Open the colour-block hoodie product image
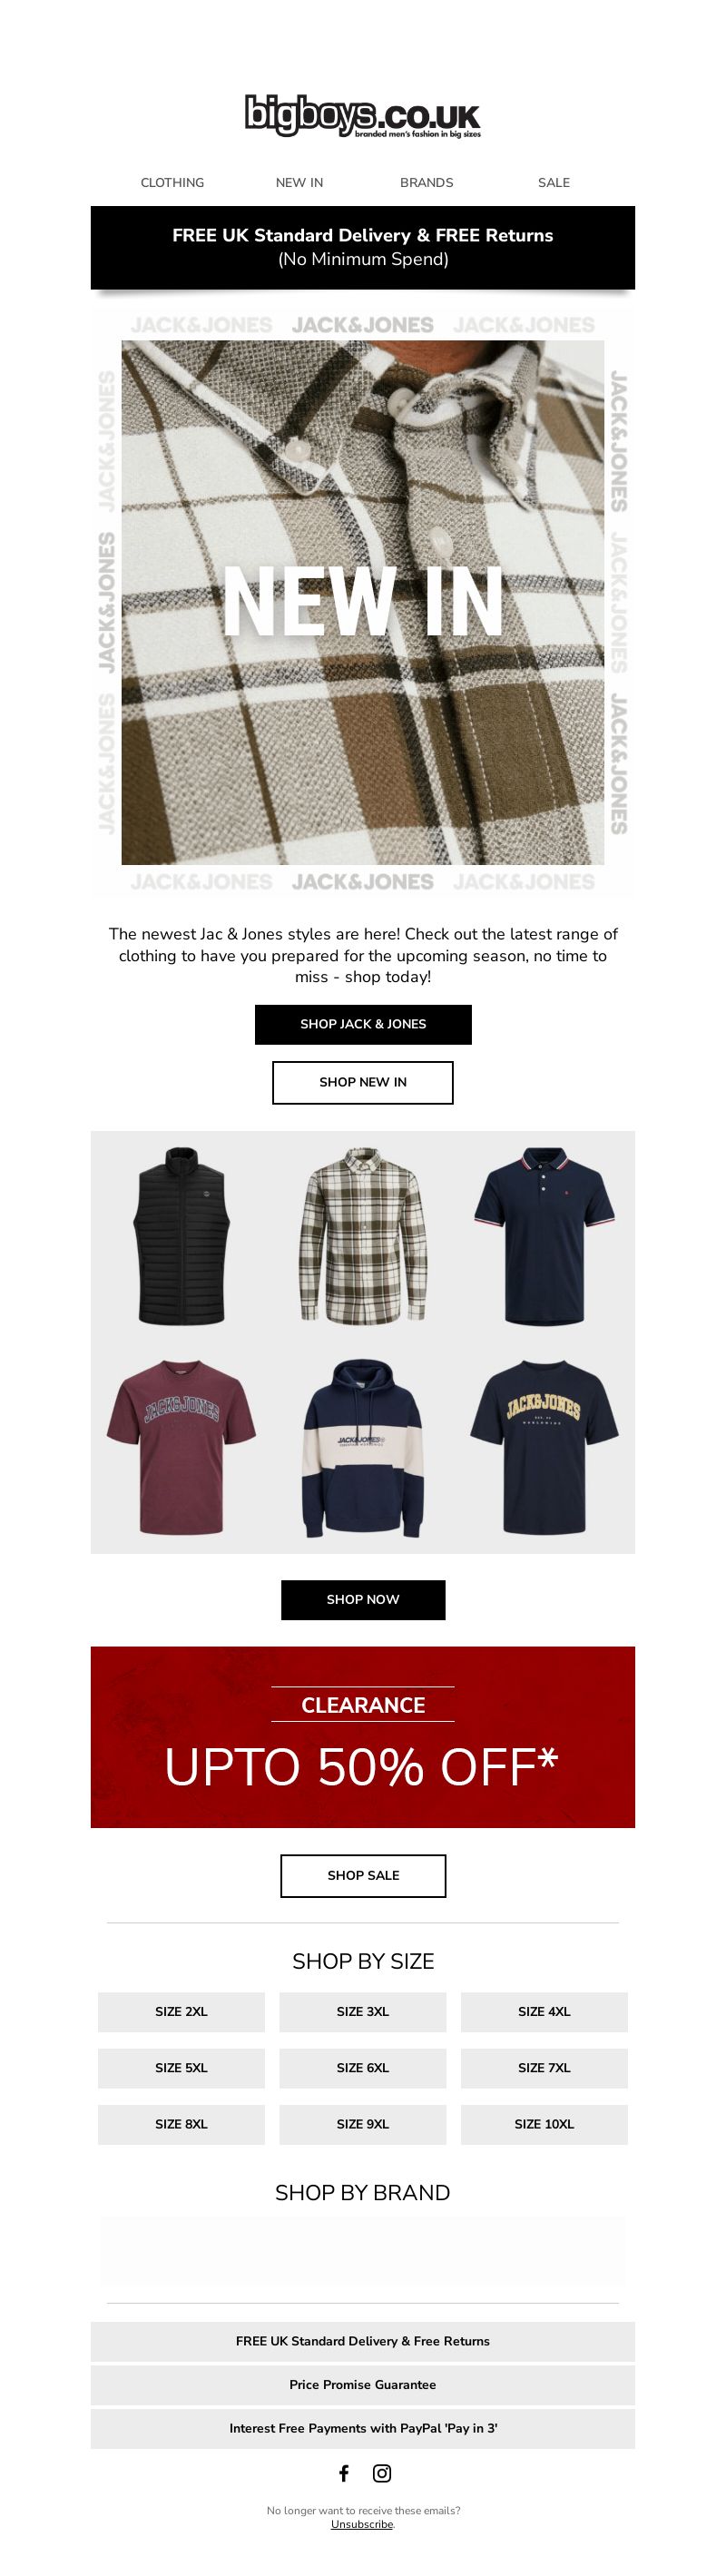The image size is (726, 2576). tap(363, 1447)
